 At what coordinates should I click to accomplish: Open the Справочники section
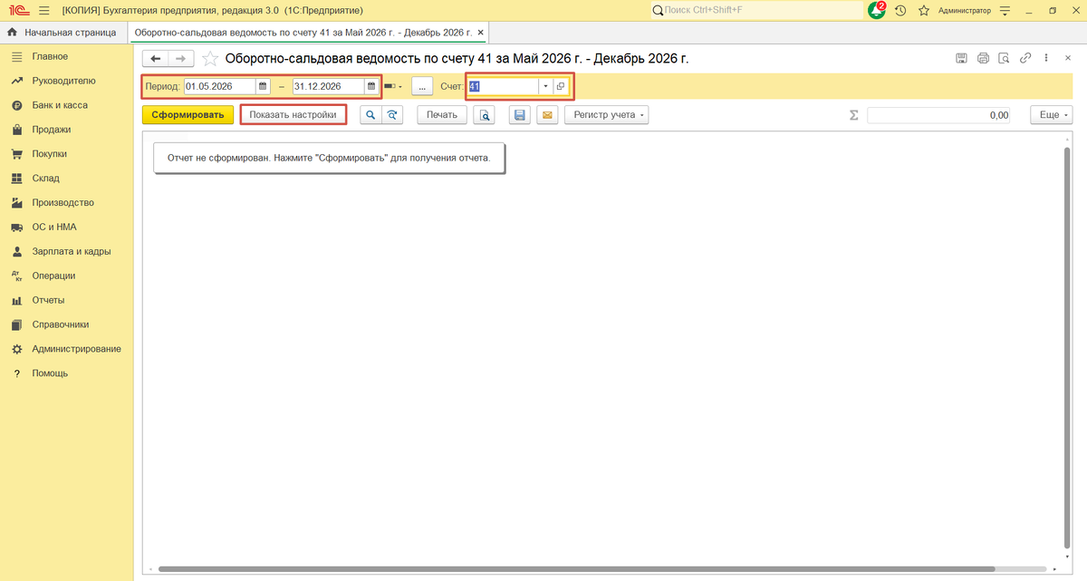60,324
